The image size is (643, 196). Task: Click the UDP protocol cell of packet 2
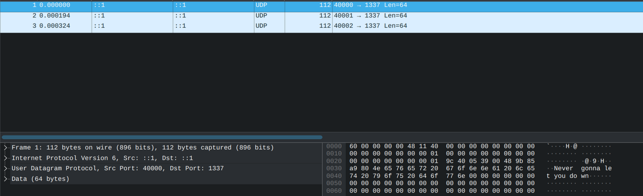(x=261, y=16)
